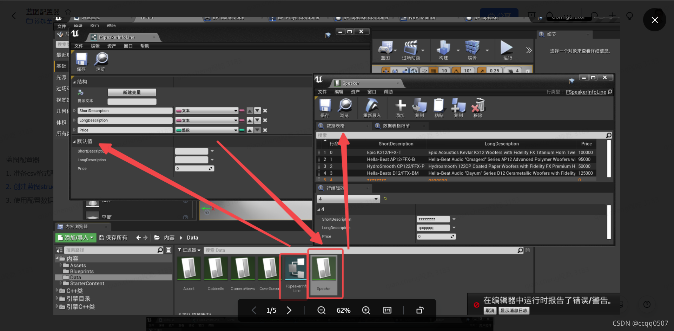Click Compile toolbar icon in main editor
The height and width of the screenshot is (331, 674).
coord(472,50)
